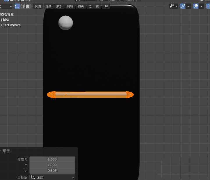Switch to face select mode
Image resolution: width=210 pixels, height=180 pixels.
(28, 6)
